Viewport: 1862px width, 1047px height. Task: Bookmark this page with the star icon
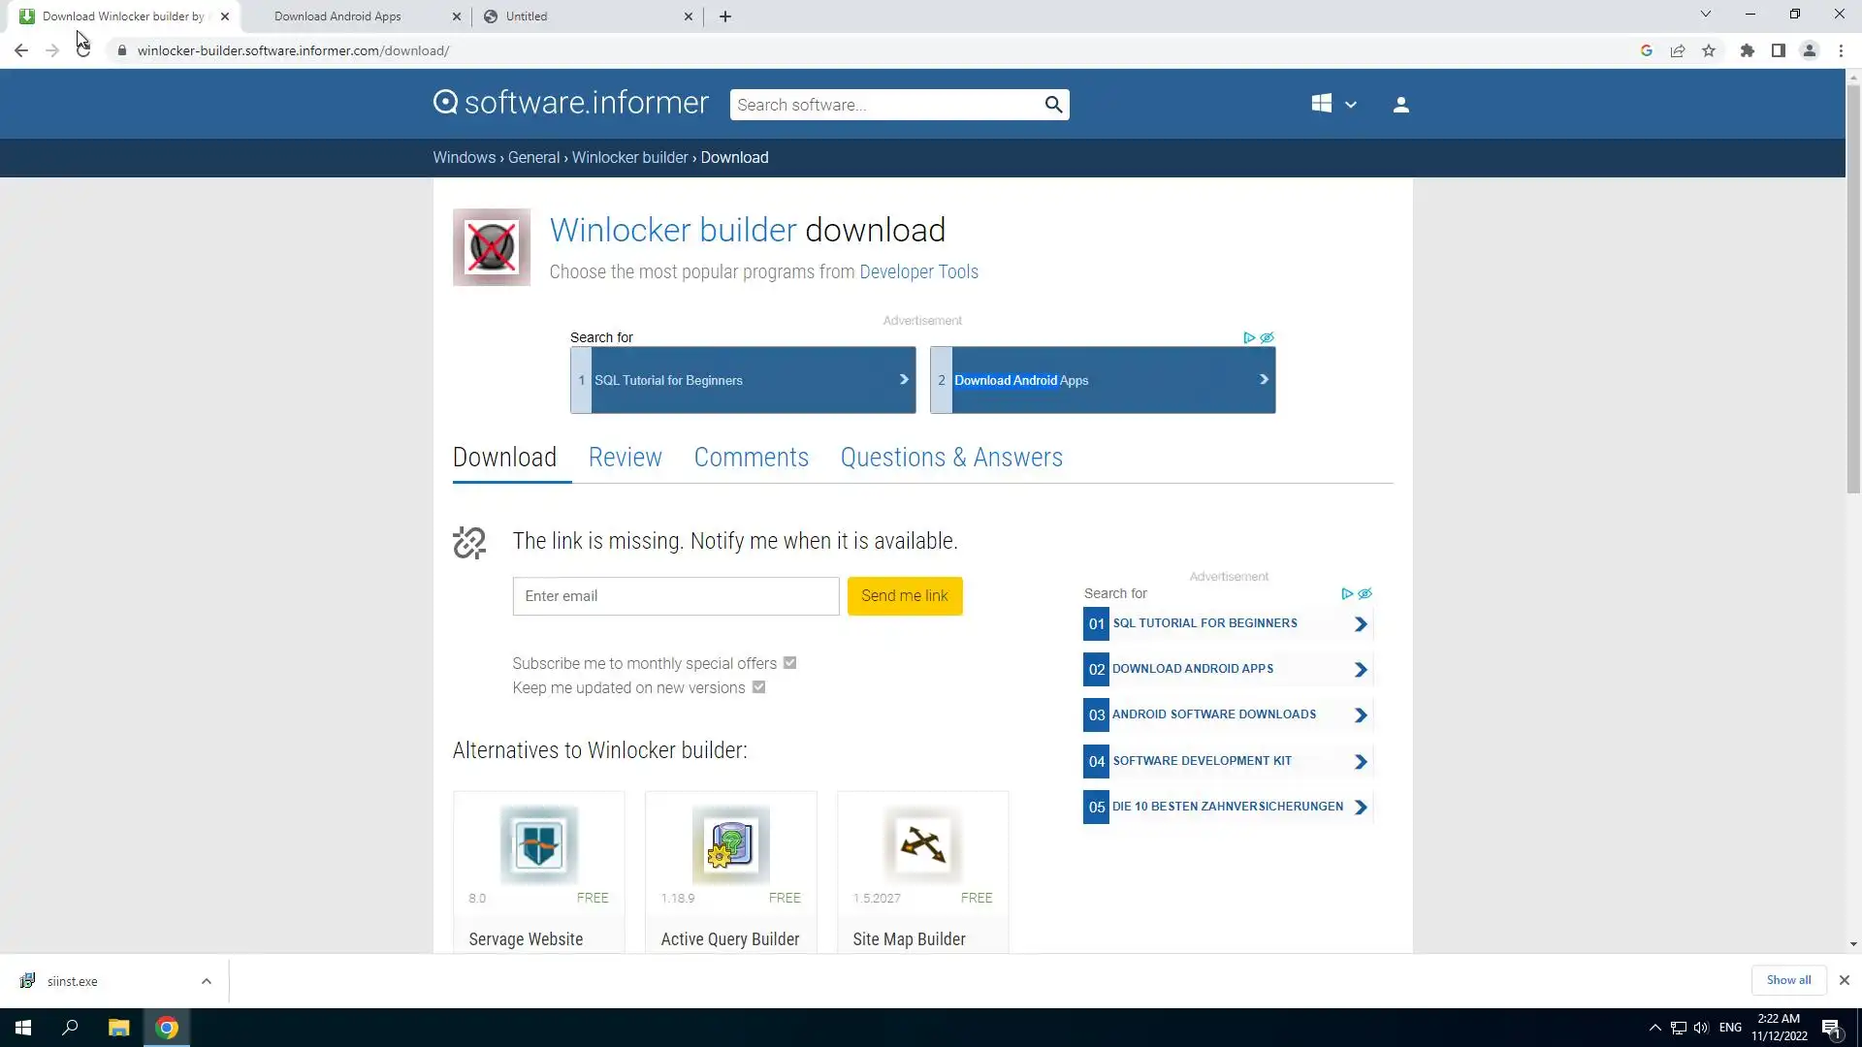tap(1709, 50)
